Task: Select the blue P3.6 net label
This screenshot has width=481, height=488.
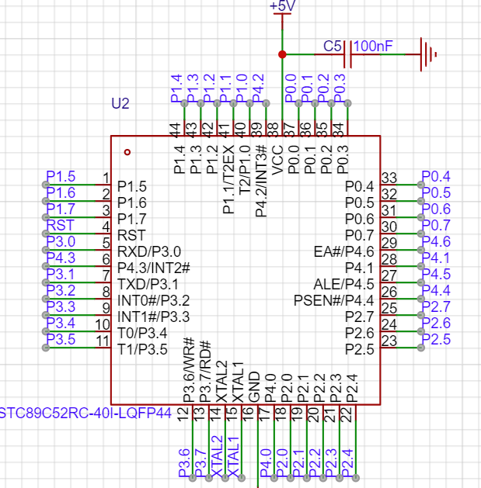Action: [x=184, y=463]
